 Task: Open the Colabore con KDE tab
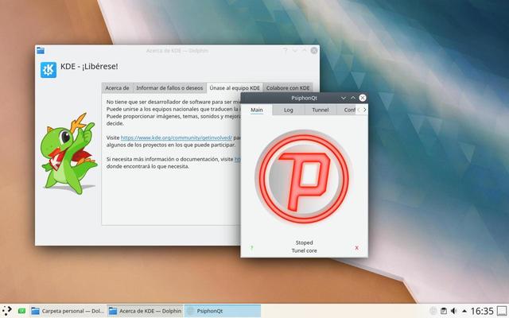pyautogui.click(x=288, y=88)
